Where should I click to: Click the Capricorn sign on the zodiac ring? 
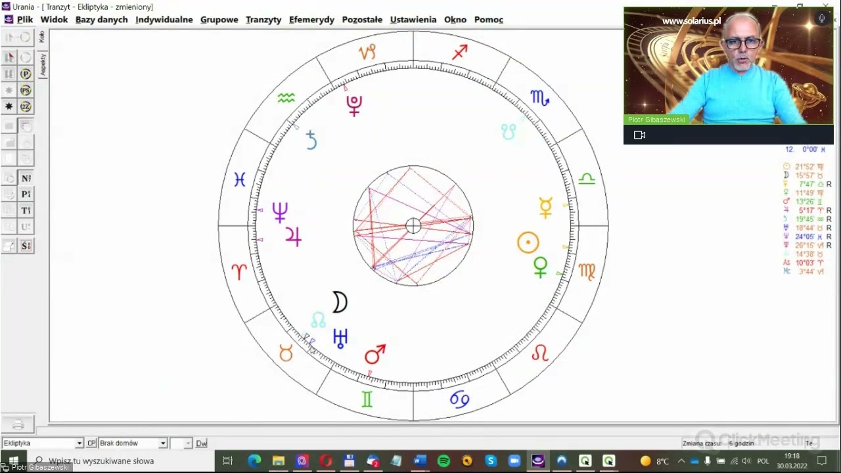point(367,52)
